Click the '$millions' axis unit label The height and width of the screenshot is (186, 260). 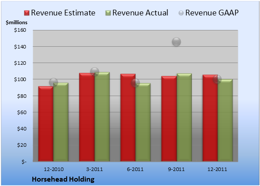[16, 22]
